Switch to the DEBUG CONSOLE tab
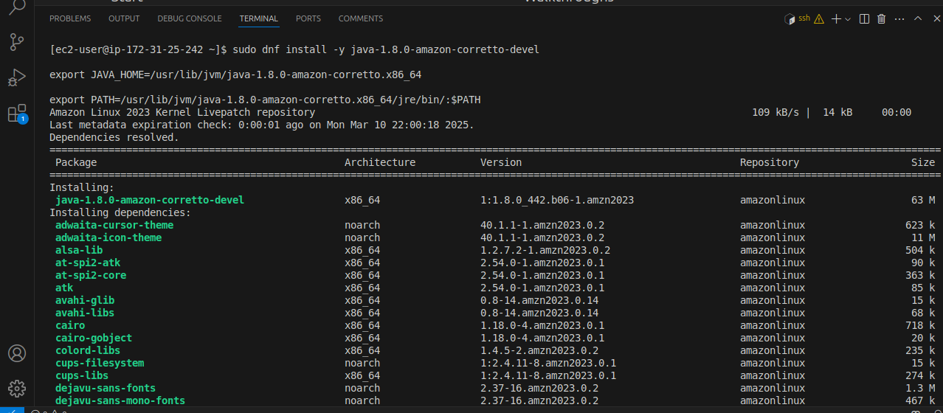 (x=190, y=18)
